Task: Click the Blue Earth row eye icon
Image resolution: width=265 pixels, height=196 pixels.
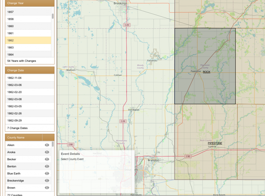Action: click(47, 174)
